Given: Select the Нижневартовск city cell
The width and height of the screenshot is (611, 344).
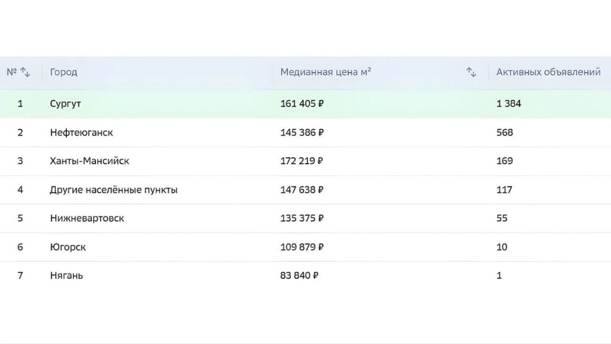Looking at the screenshot, I should (87, 219).
